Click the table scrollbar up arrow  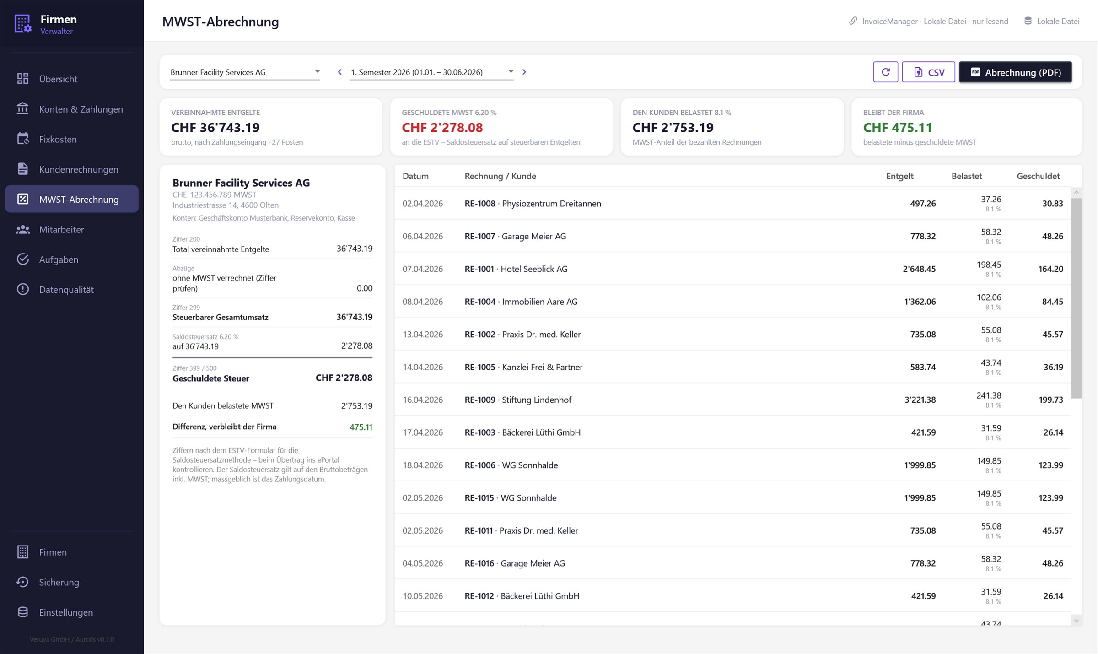1076,193
